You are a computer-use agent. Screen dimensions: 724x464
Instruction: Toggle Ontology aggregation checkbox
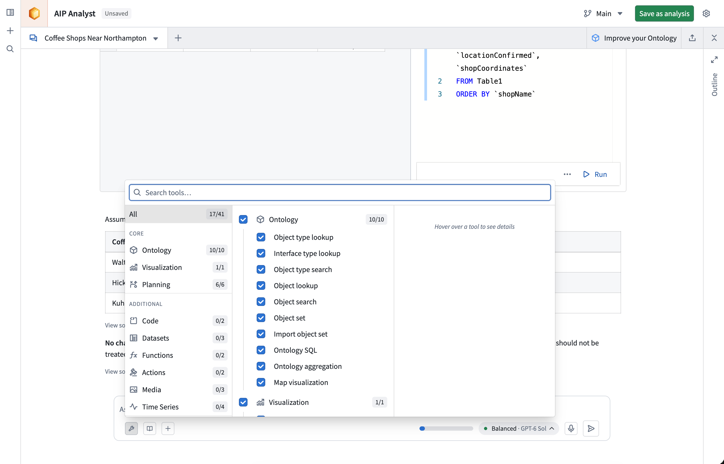261,366
